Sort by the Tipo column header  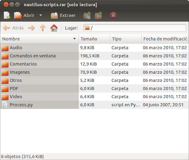(x=126, y=39)
